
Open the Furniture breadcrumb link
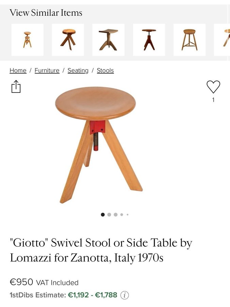(47, 71)
